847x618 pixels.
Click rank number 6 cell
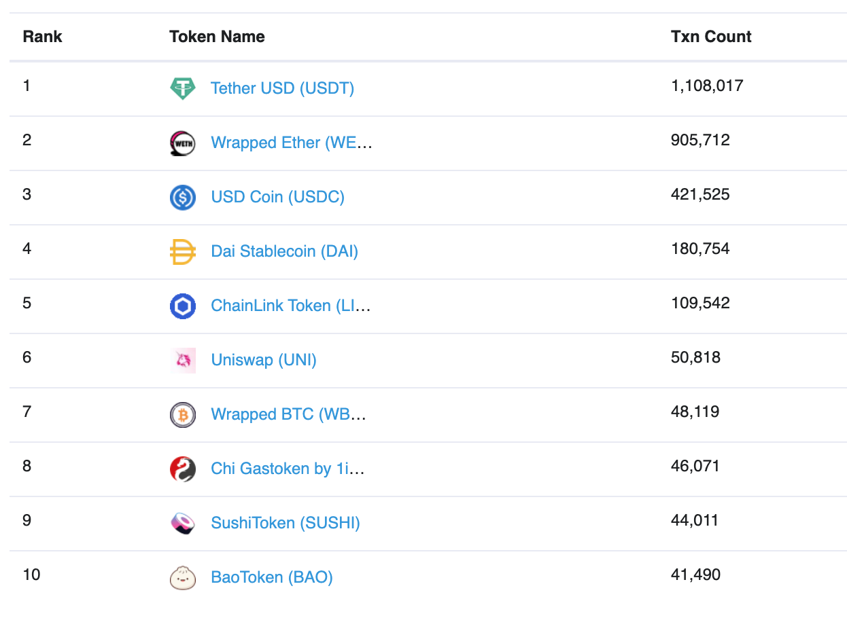point(27,357)
